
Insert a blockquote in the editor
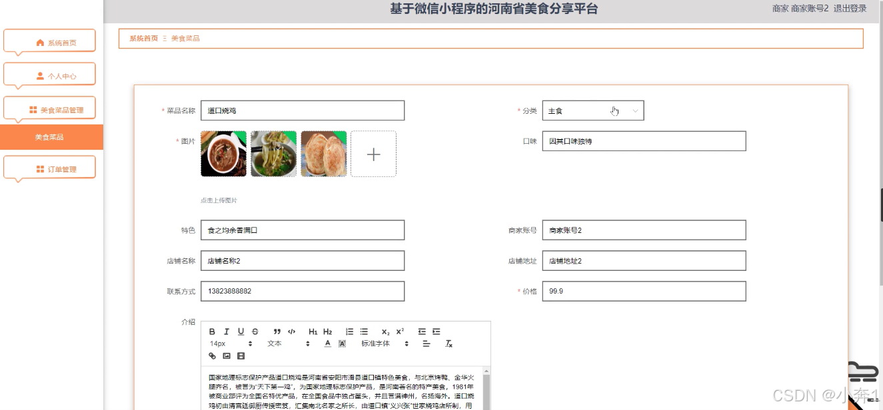[x=277, y=331]
